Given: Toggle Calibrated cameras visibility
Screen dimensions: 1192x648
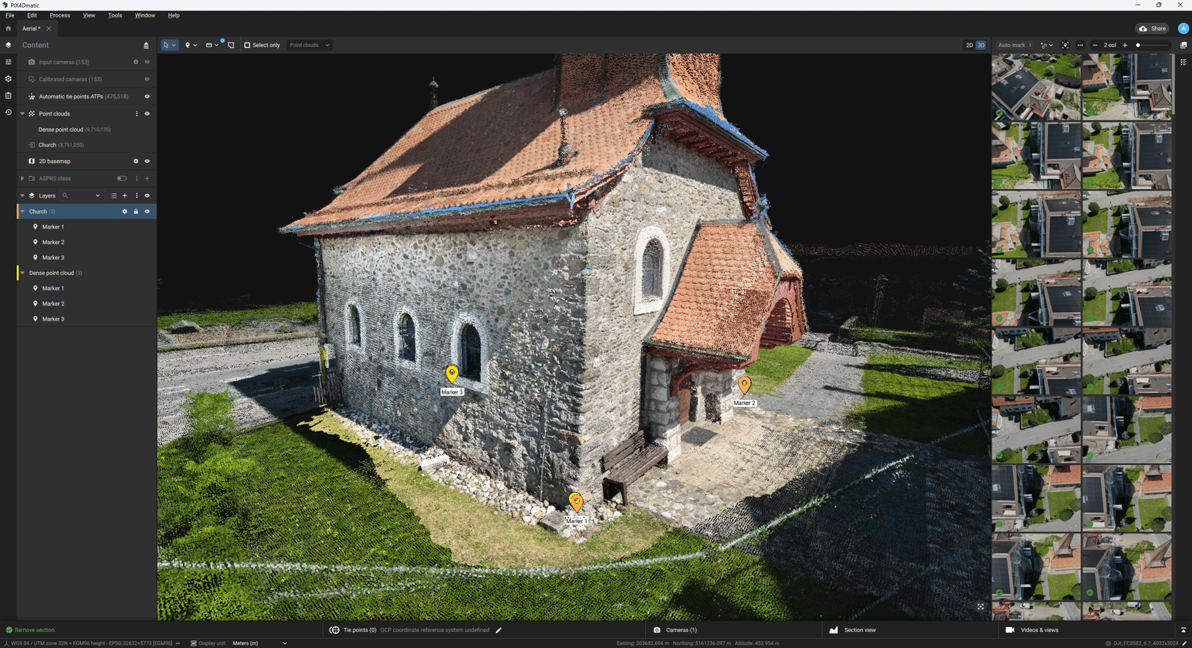Looking at the screenshot, I should (147, 79).
